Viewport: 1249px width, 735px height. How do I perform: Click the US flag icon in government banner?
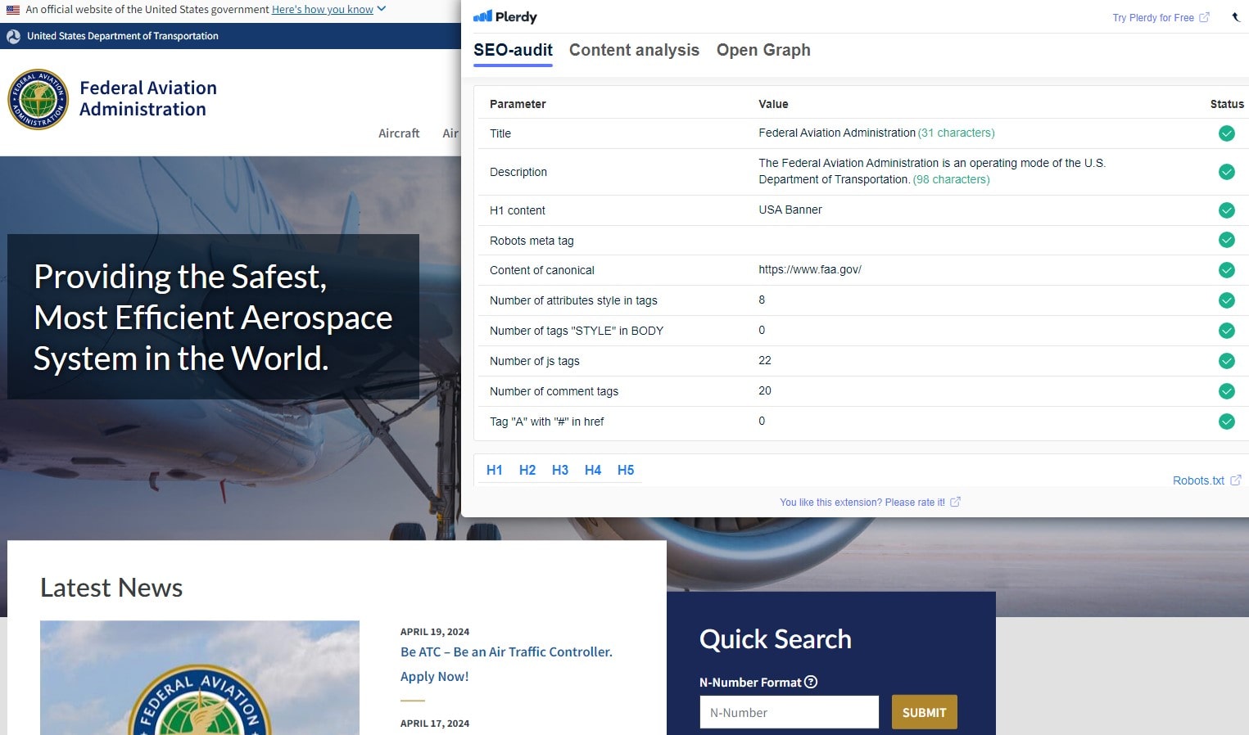pyautogui.click(x=13, y=10)
